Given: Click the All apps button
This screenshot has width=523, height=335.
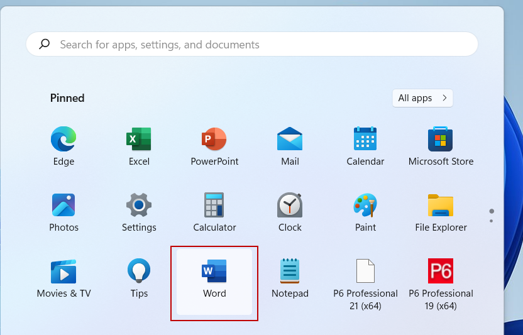Looking at the screenshot, I should [x=422, y=98].
